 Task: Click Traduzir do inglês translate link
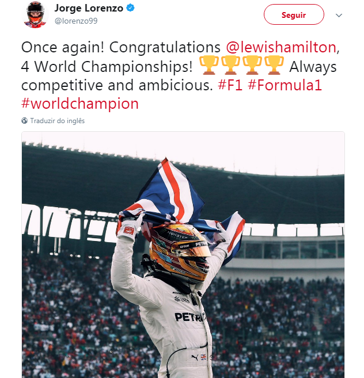tap(58, 121)
